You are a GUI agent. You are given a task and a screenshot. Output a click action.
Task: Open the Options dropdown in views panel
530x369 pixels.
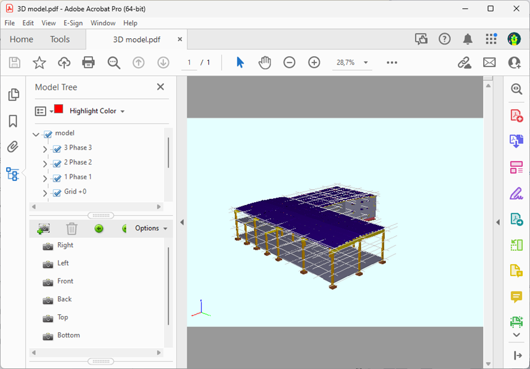(x=147, y=228)
